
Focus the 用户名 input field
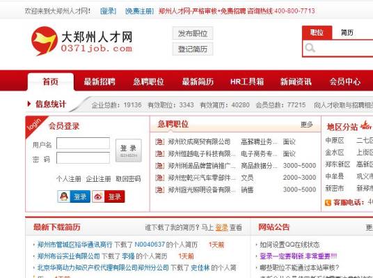pos(83,143)
